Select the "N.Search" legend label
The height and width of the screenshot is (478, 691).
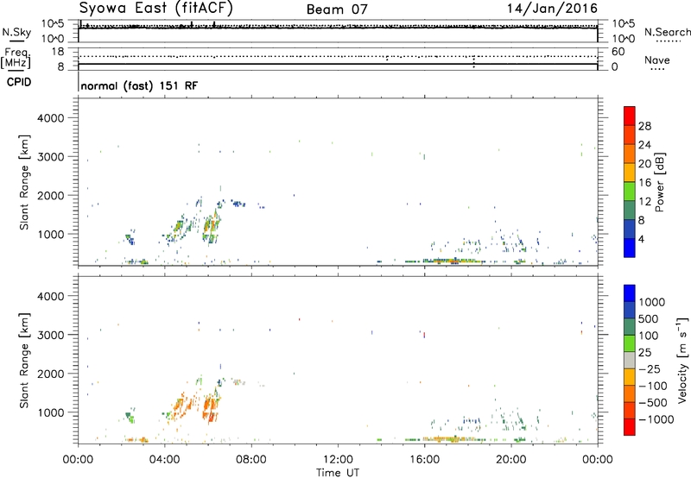pyautogui.click(x=667, y=32)
